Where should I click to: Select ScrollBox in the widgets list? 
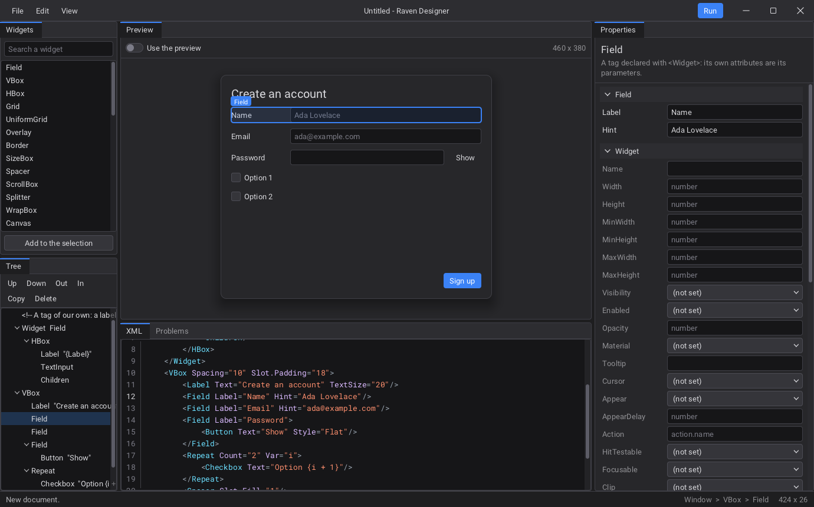56,184
